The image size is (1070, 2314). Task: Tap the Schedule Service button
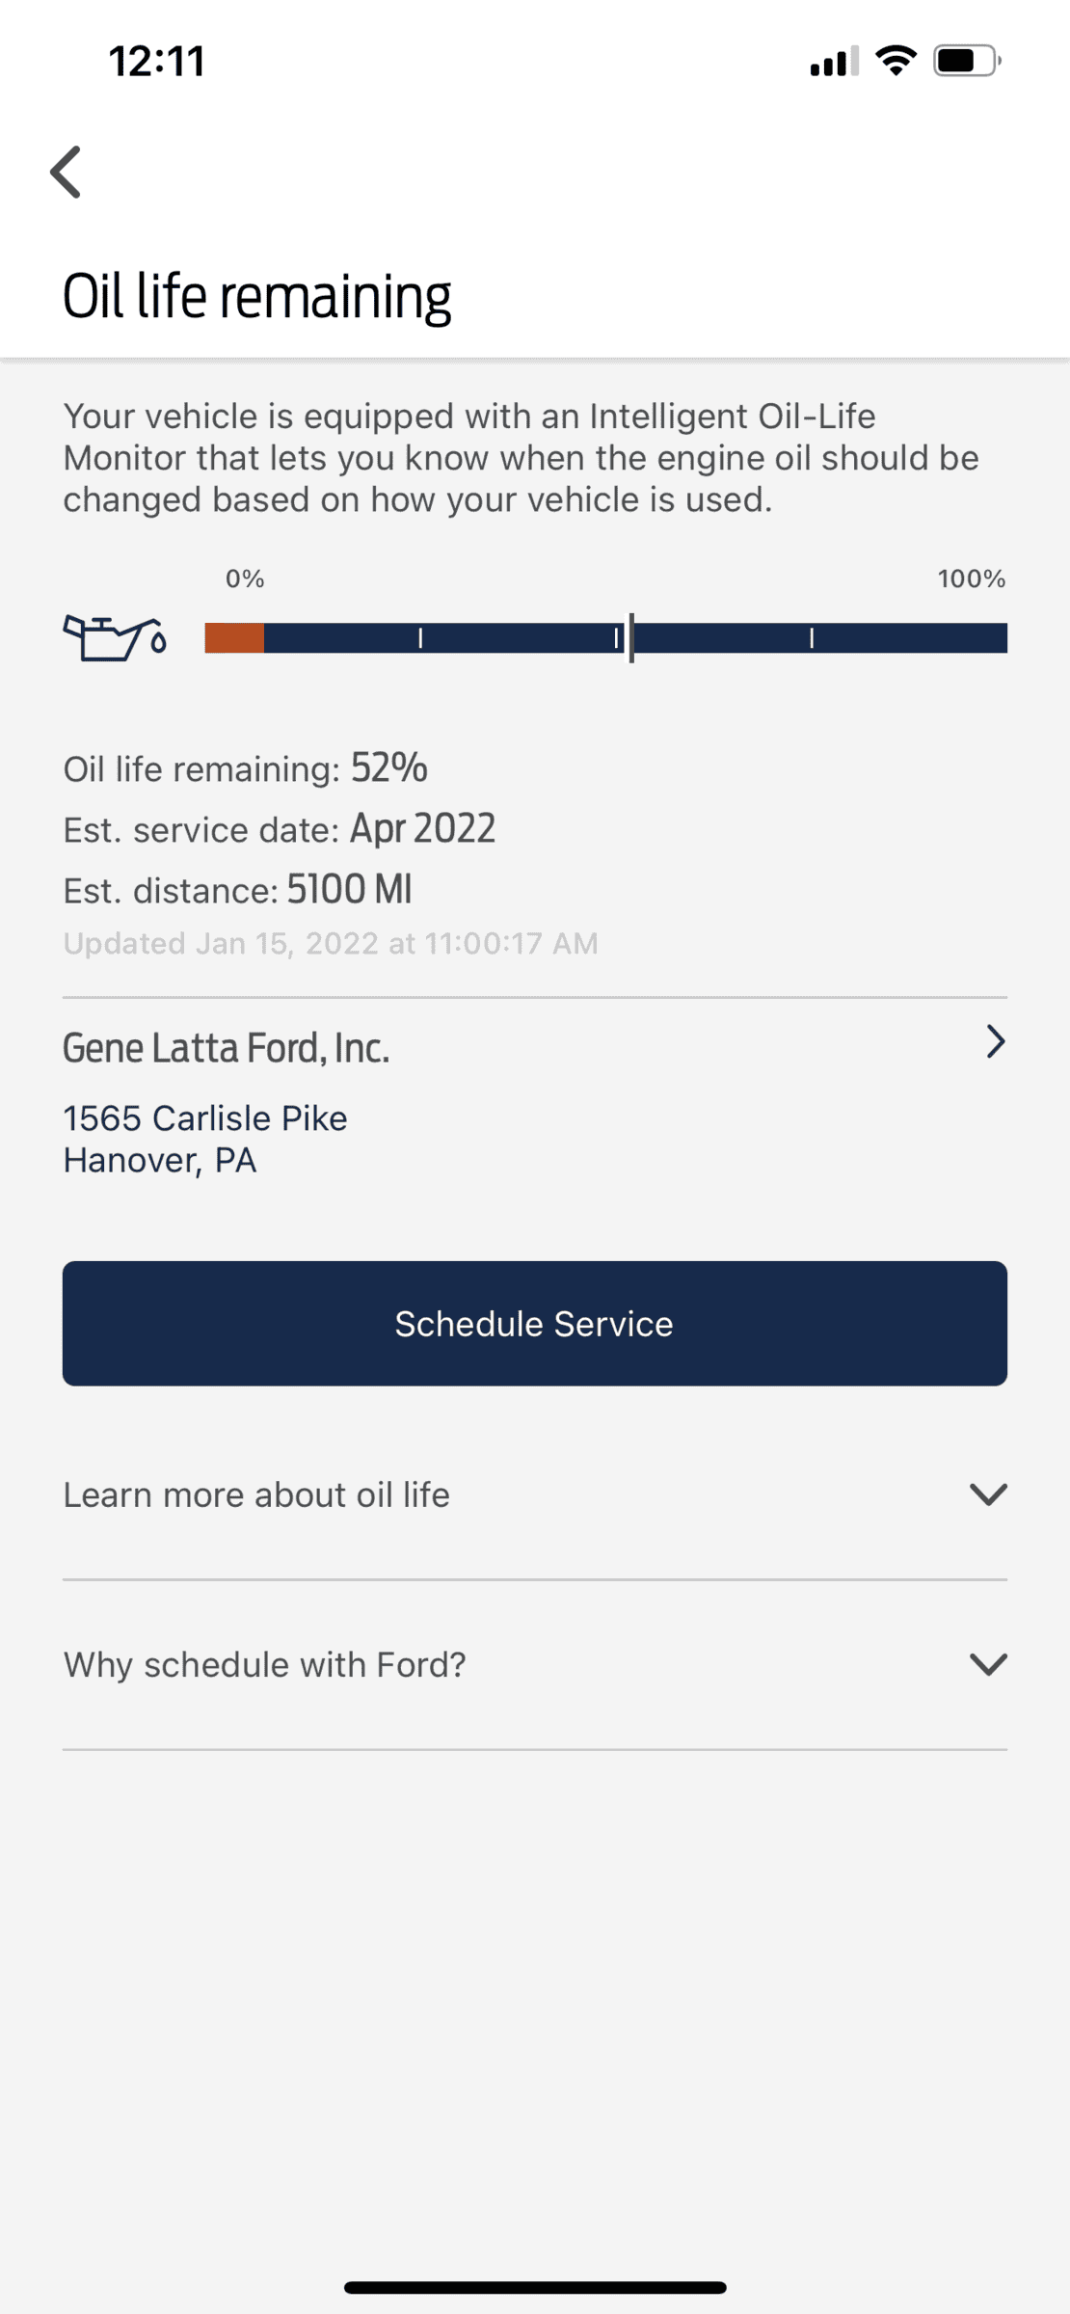tap(535, 1323)
